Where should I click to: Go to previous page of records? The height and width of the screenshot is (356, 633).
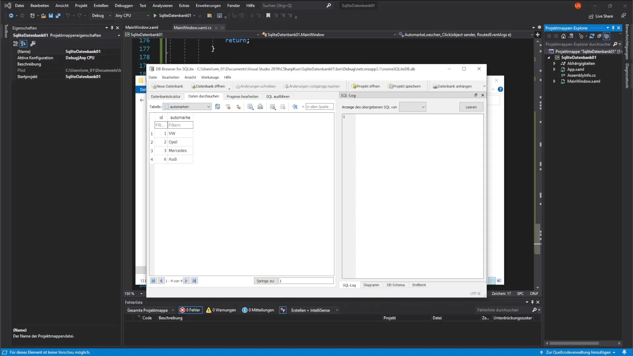click(161, 281)
